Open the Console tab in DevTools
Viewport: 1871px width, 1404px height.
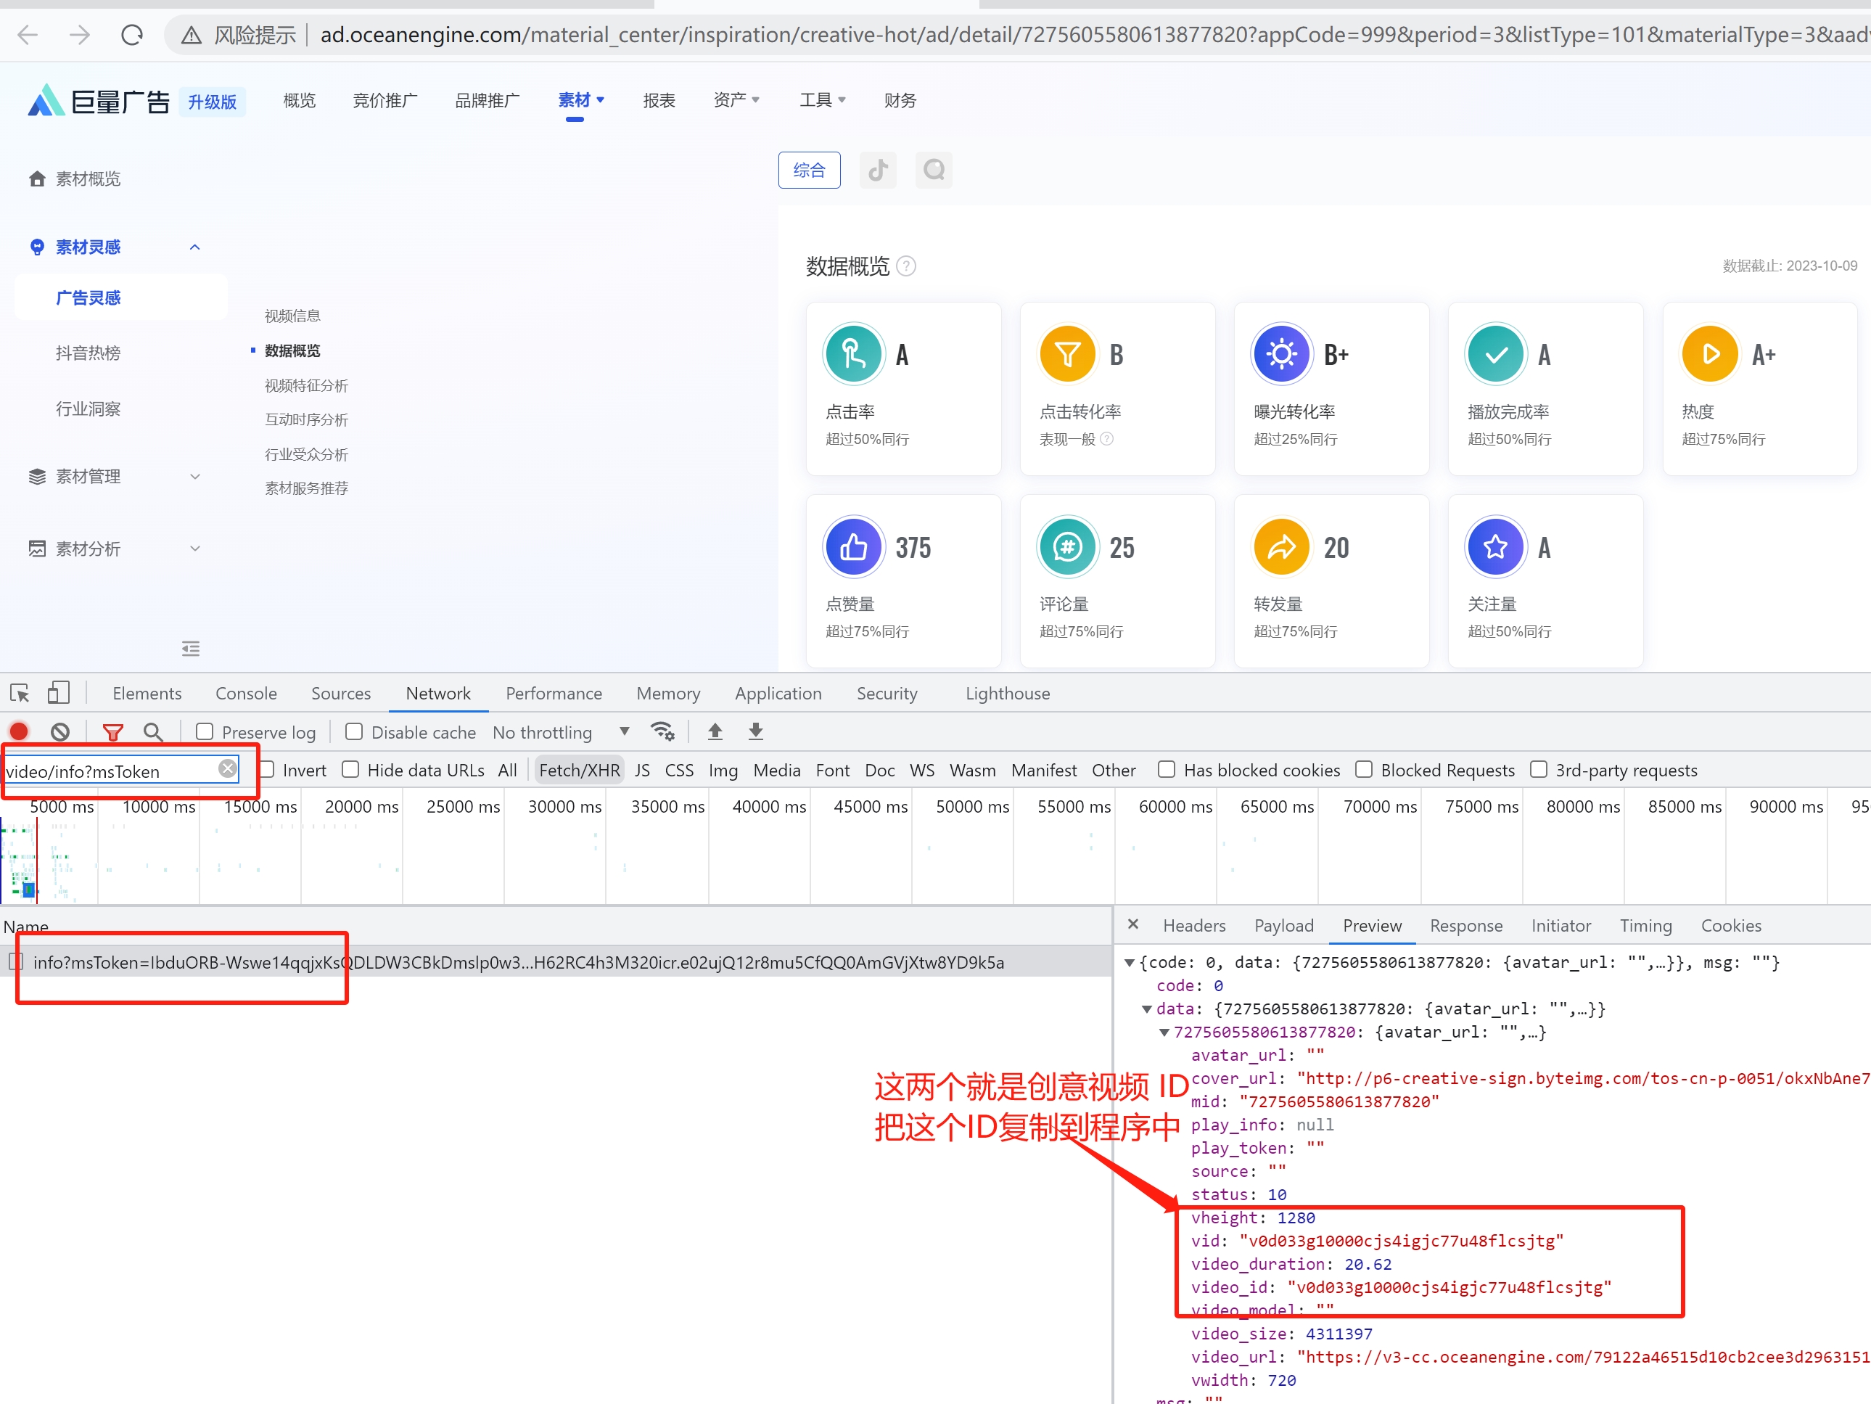click(x=245, y=694)
